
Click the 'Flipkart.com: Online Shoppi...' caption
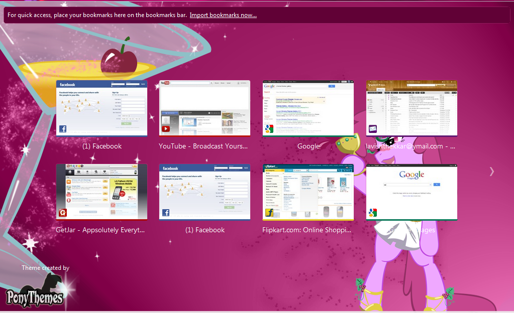click(306, 230)
